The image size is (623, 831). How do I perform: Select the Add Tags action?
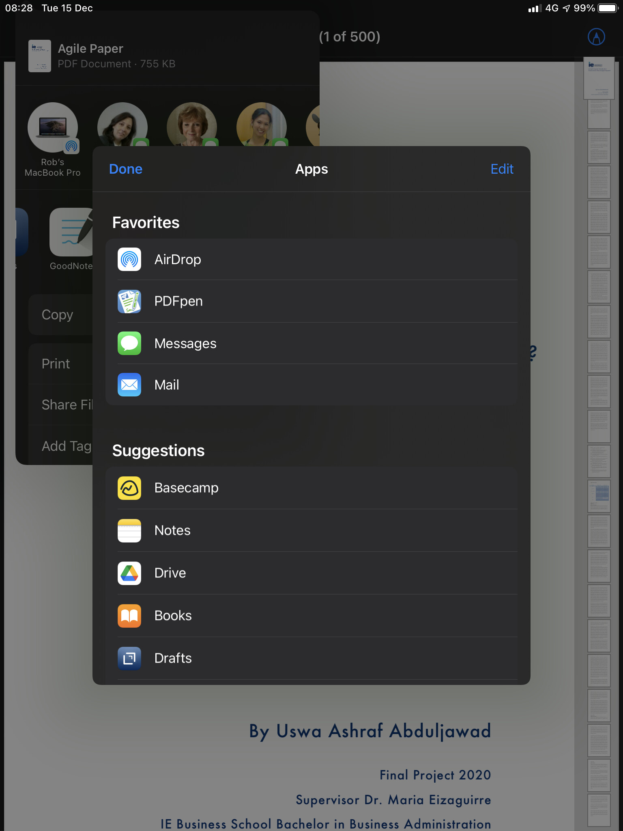coord(67,446)
